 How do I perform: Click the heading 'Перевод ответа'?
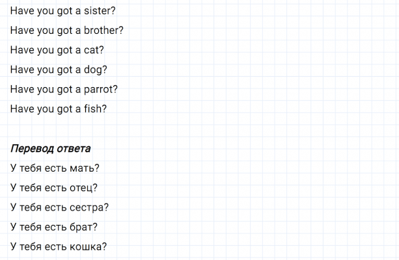point(51,149)
